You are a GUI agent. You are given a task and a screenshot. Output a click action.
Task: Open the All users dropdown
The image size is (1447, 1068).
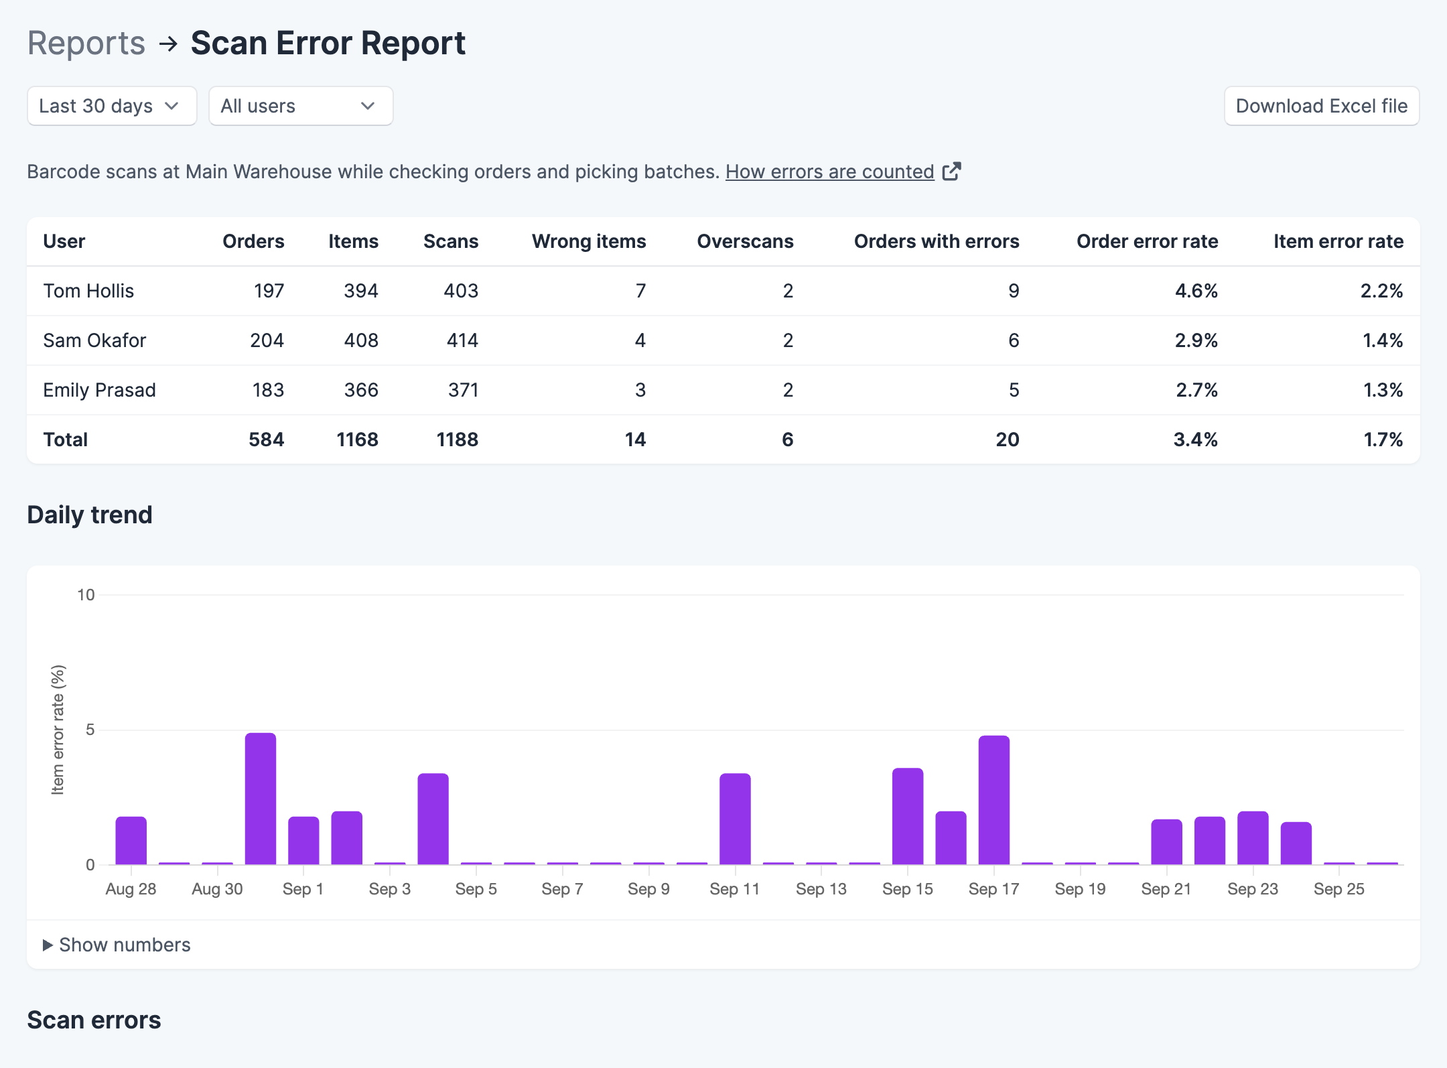301,106
